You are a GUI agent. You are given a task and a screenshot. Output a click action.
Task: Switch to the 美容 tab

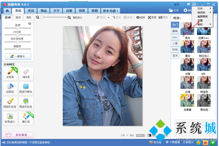[x=31, y=11]
